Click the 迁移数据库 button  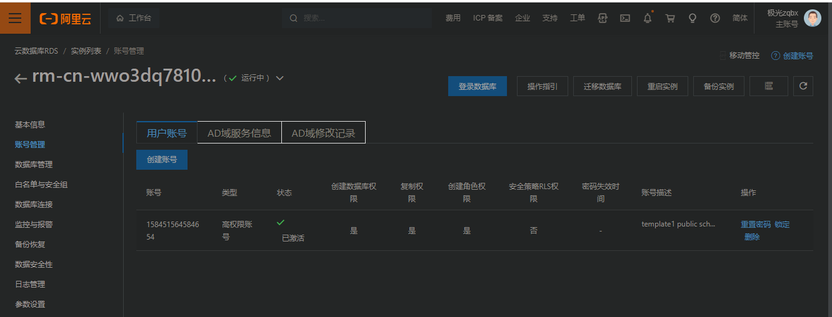603,86
